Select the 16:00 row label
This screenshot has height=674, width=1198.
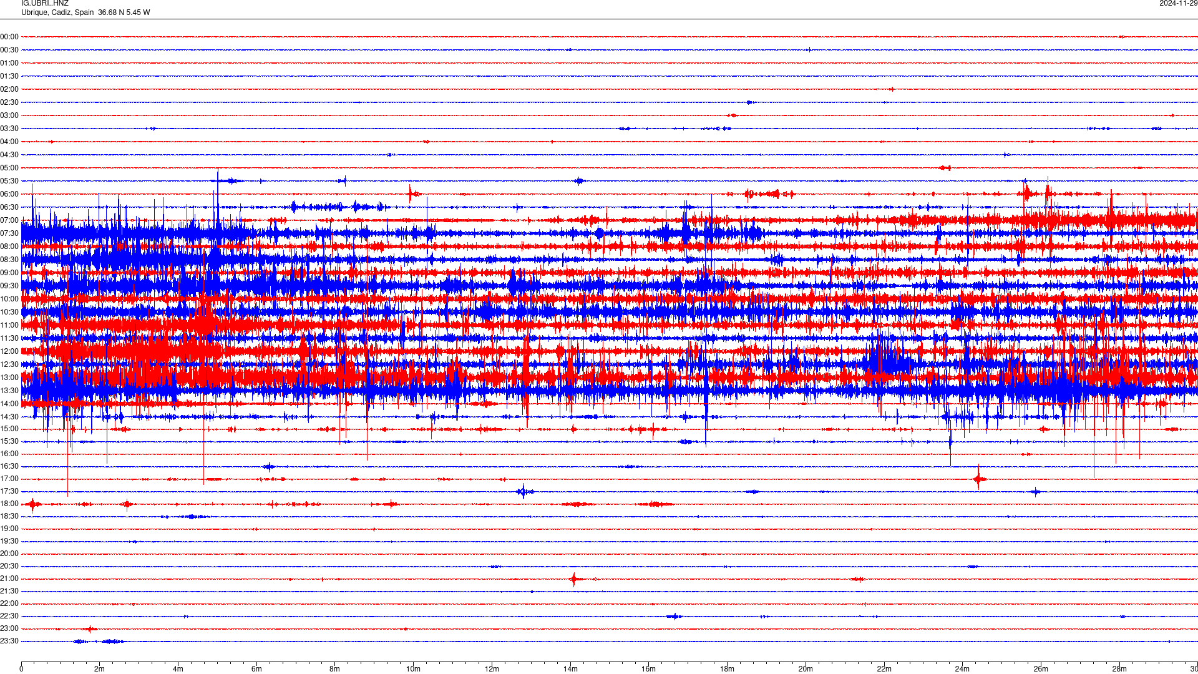(x=9, y=454)
